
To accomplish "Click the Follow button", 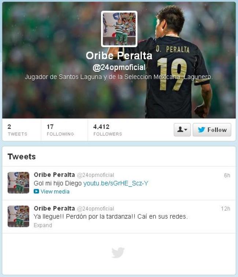I will 212,130.
